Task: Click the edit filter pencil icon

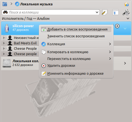Action: pyautogui.click(x=104, y=12)
